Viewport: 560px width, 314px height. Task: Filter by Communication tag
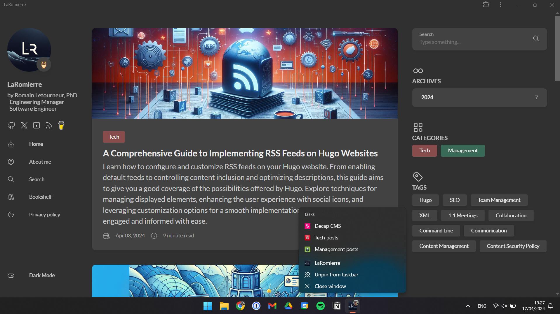coord(489,231)
